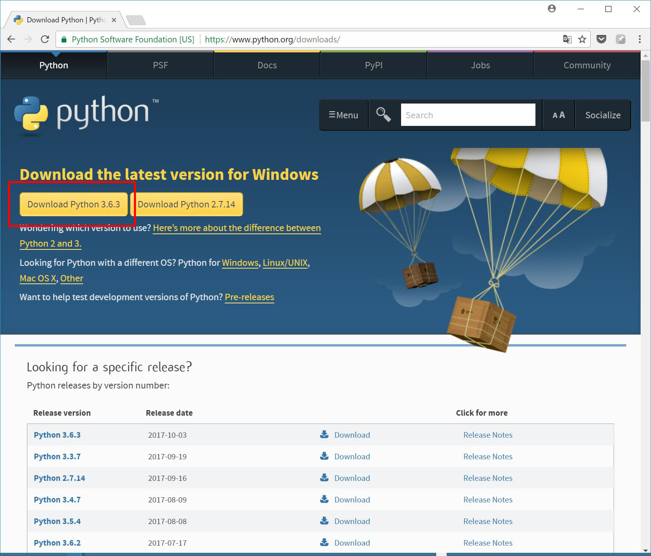Screen dimensions: 651x556
Task: Click the 2017-10-03 release date cell
Action: pos(167,435)
